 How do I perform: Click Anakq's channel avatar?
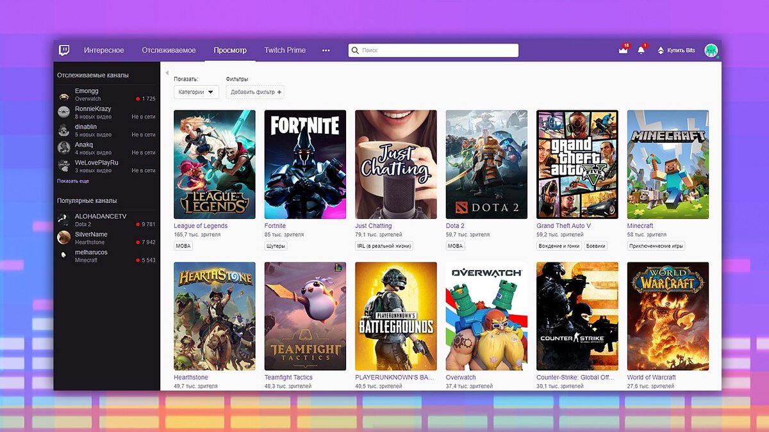(x=63, y=148)
